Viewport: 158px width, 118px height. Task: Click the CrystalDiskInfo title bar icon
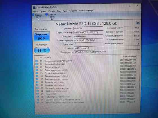point(34,7)
